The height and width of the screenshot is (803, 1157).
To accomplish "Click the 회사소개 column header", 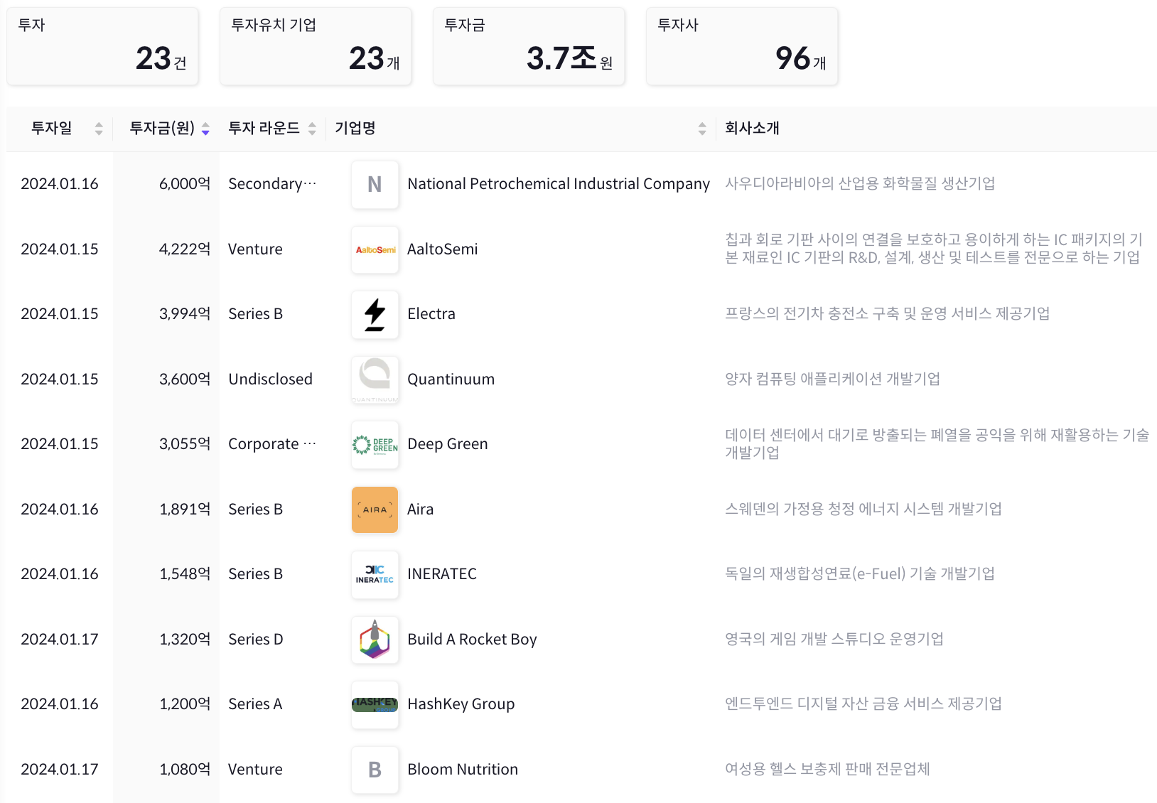I will (x=752, y=129).
